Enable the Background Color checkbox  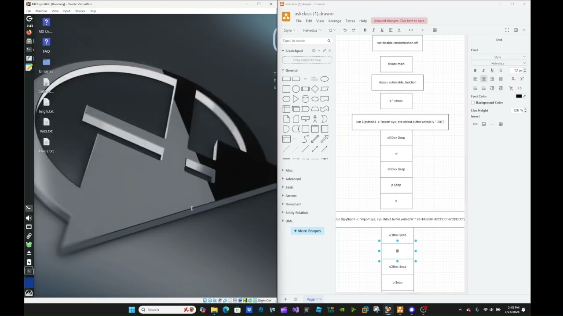coord(473,103)
